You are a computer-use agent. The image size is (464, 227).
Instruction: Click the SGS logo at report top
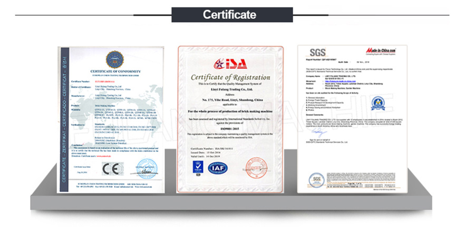pyautogui.click(x=317, y=53)
